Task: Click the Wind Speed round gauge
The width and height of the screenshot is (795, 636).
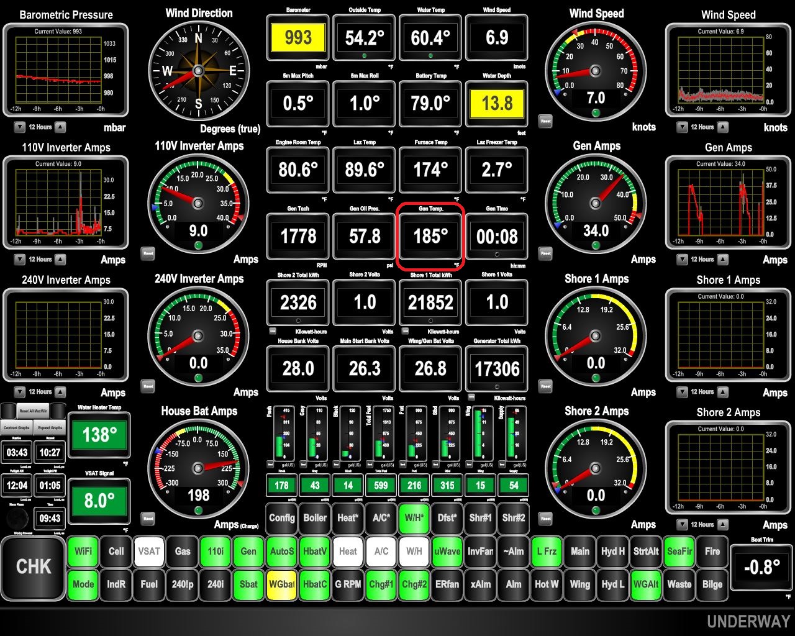Action: pyautogui.click(x=596, y=70)
